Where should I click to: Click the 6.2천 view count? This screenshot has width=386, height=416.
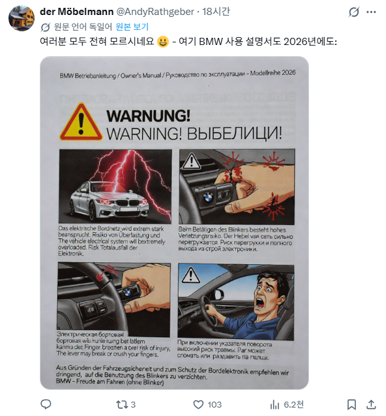point(293,405)
